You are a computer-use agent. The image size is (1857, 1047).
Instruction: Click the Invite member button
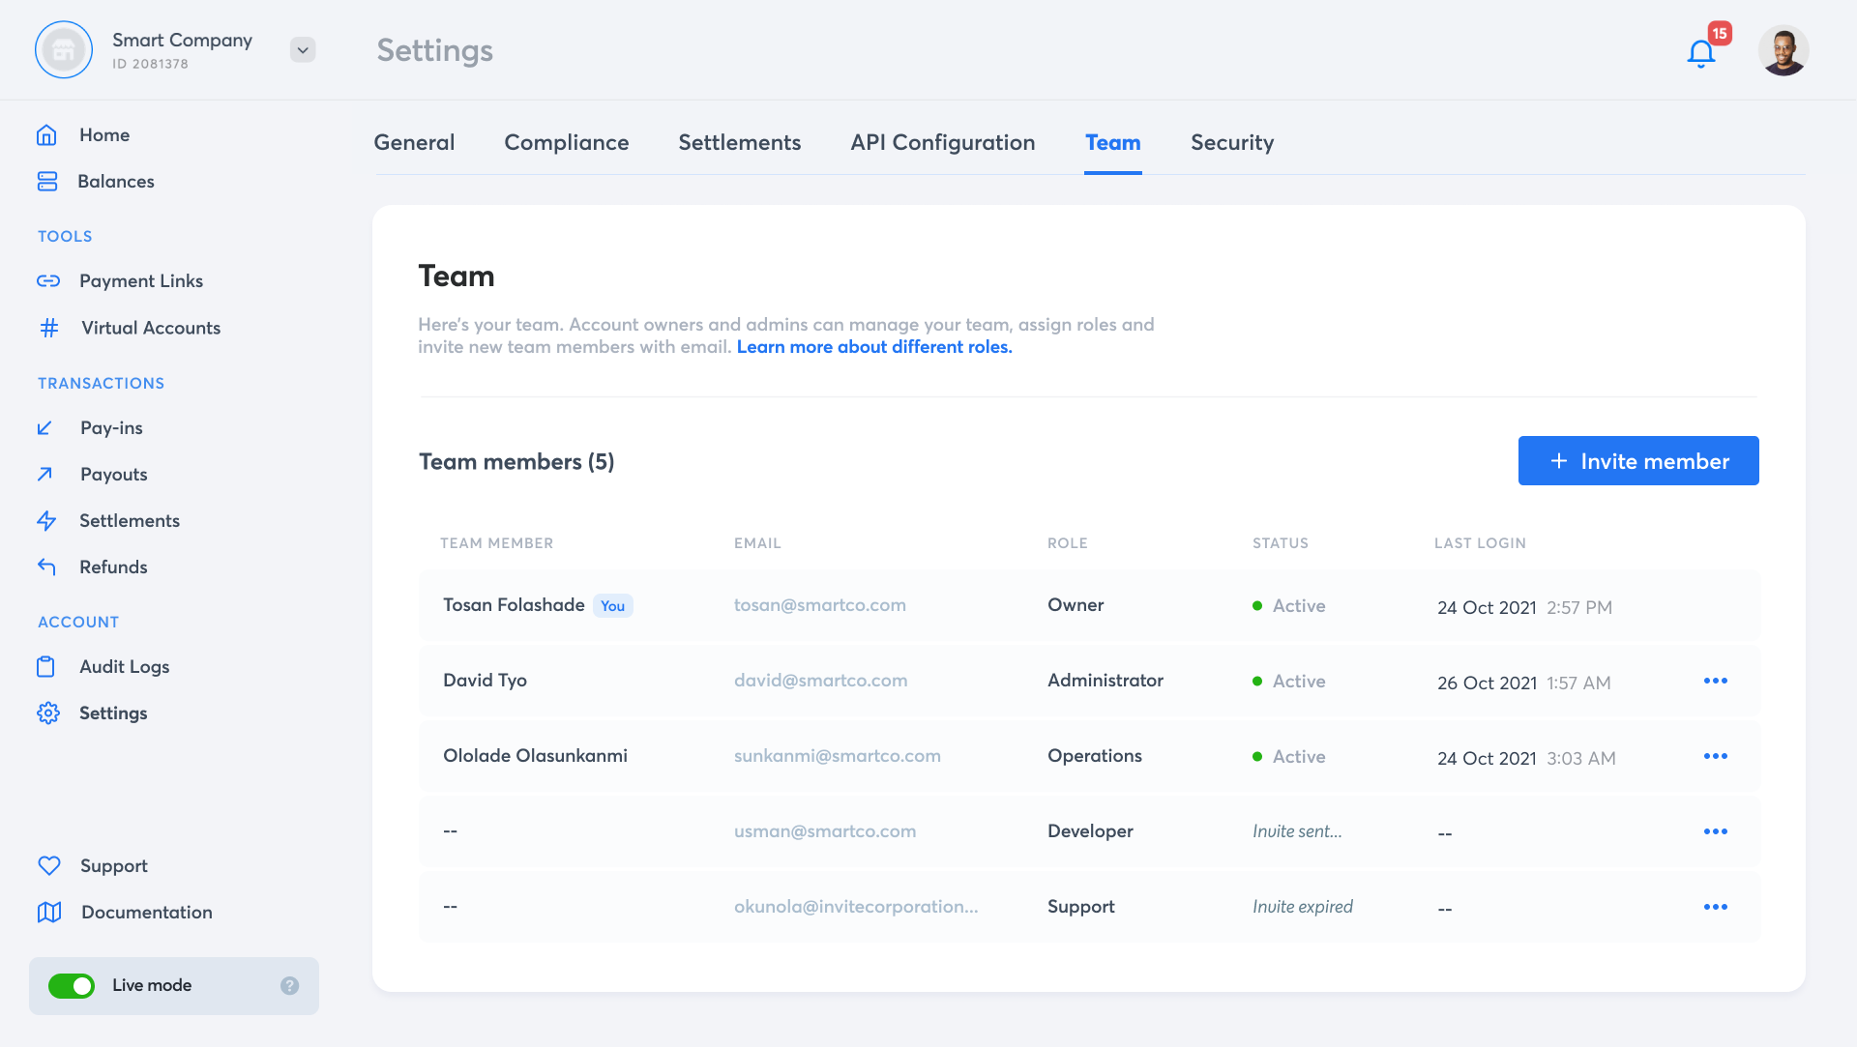click(x=1637, y=461)
